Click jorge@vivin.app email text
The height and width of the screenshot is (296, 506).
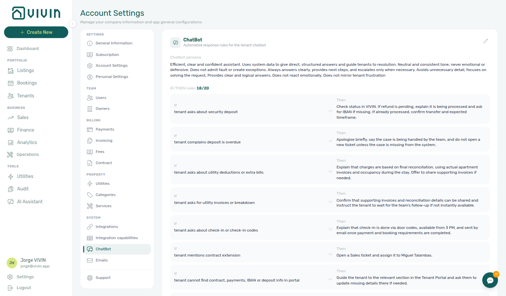tap(35, 266)
